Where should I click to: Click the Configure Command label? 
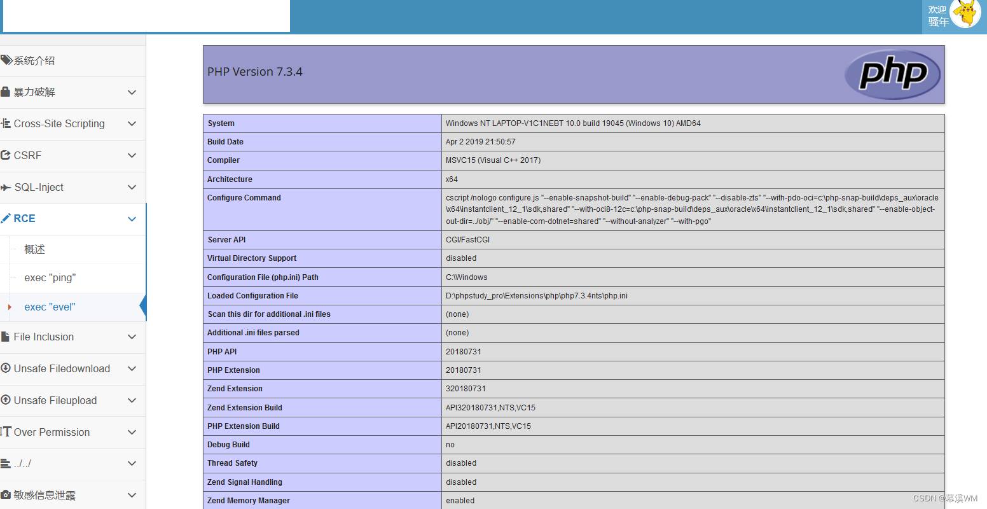[244, 198]
